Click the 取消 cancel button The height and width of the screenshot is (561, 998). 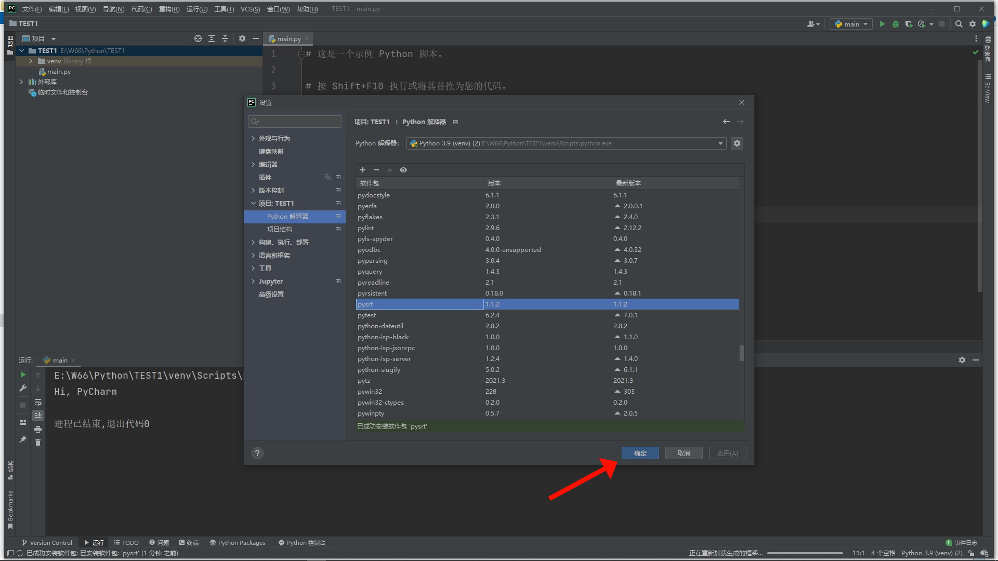click(x=684, y=453)
